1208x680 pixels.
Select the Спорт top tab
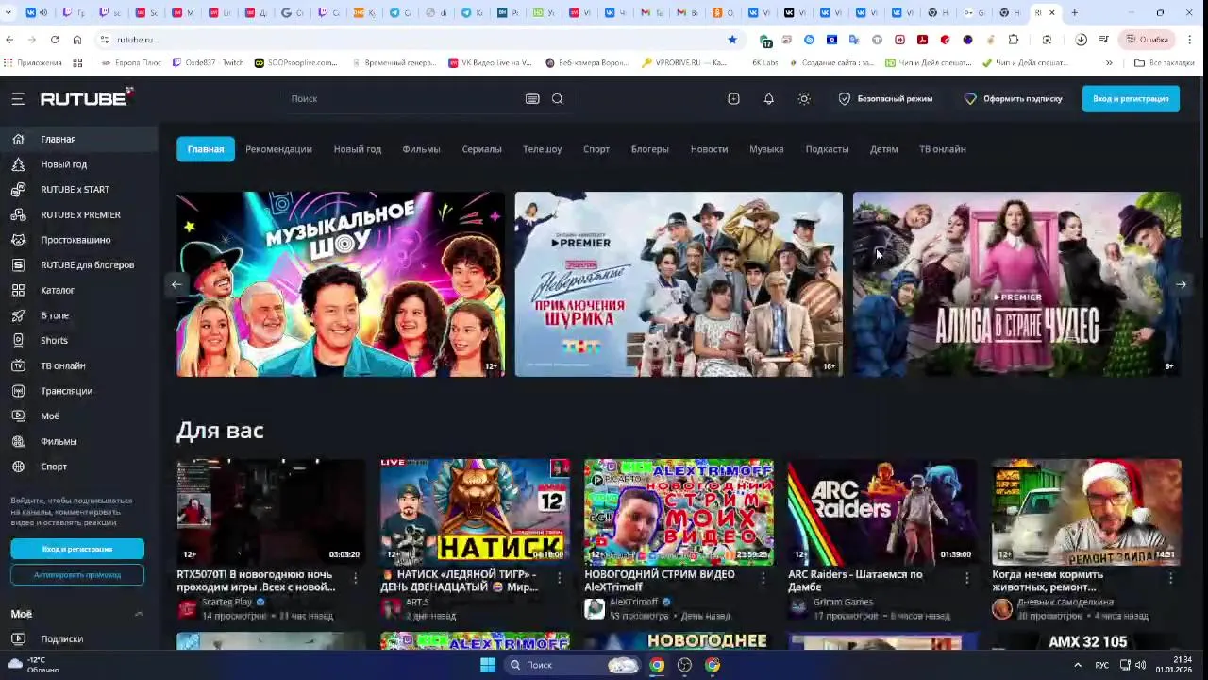pos(596,149)
